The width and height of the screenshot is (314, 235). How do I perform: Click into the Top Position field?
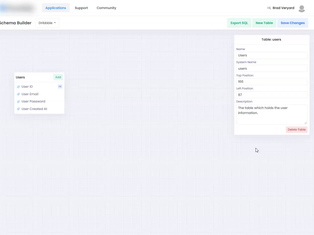pos(272,81)
